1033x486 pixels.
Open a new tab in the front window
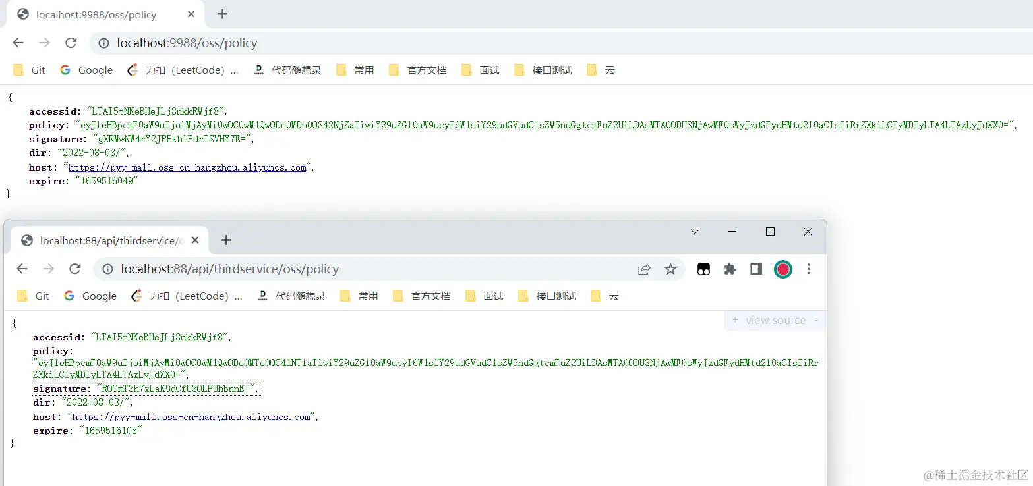pos(226,240)
